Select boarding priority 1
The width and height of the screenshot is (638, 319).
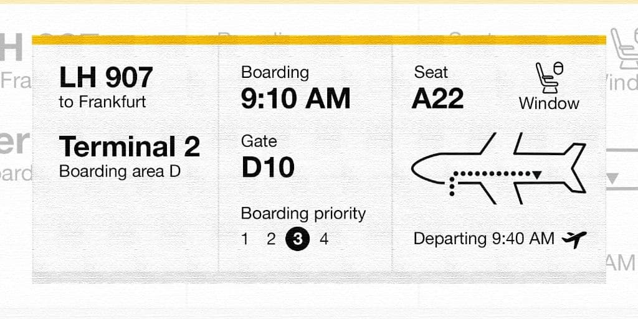(x=245, y=239)
